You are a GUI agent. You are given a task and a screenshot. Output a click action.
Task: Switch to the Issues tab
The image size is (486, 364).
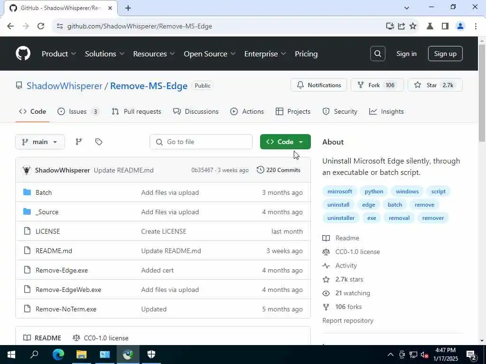click(x=78, y=111)
